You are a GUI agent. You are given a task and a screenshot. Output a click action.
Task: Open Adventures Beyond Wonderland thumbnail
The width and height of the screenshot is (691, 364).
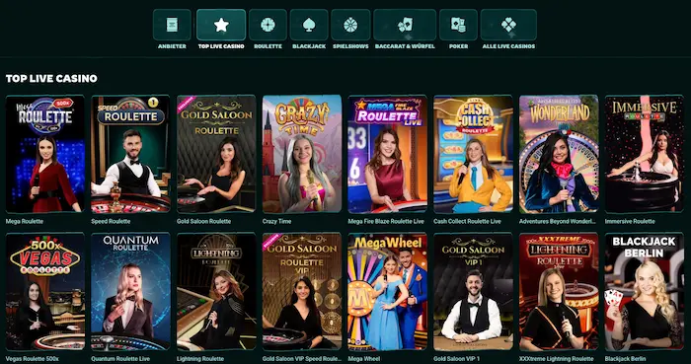click(559, 154)
